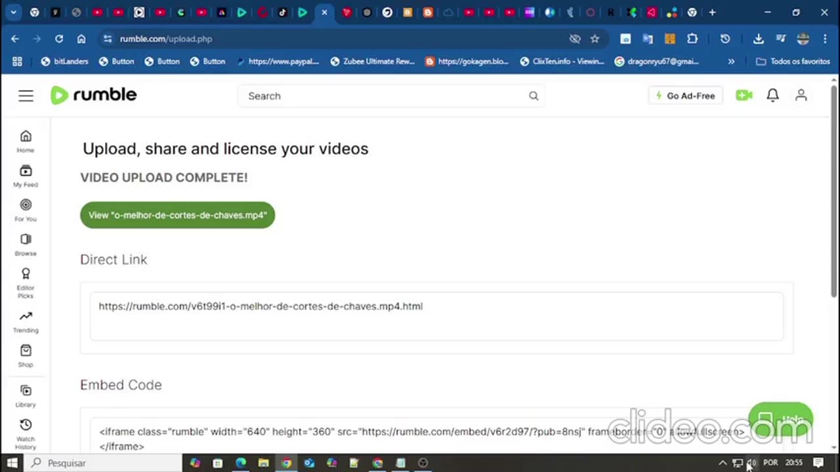Viewport: 840px width, 472px height.
Task: Open browser extensions puzzle icon
Action: (x=692, y=39)
